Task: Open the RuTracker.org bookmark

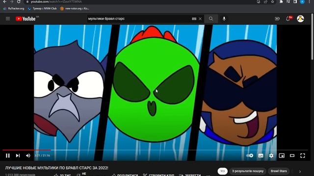Action: (14, 9)
